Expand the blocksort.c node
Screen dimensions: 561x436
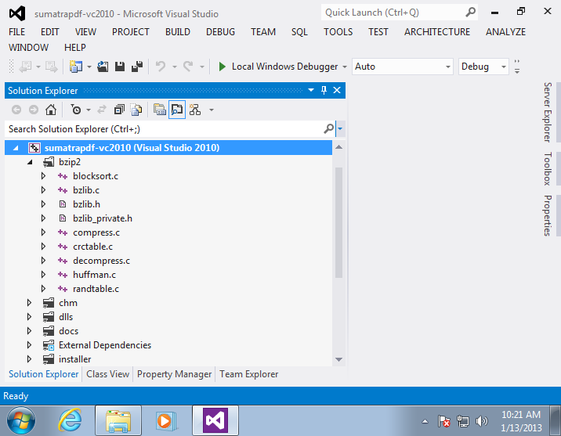tap(43, 176)
